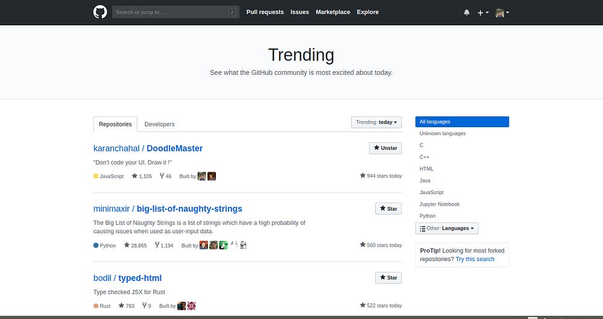
Task: Filter by Unknown languages
Action: [x=443, y=133]
